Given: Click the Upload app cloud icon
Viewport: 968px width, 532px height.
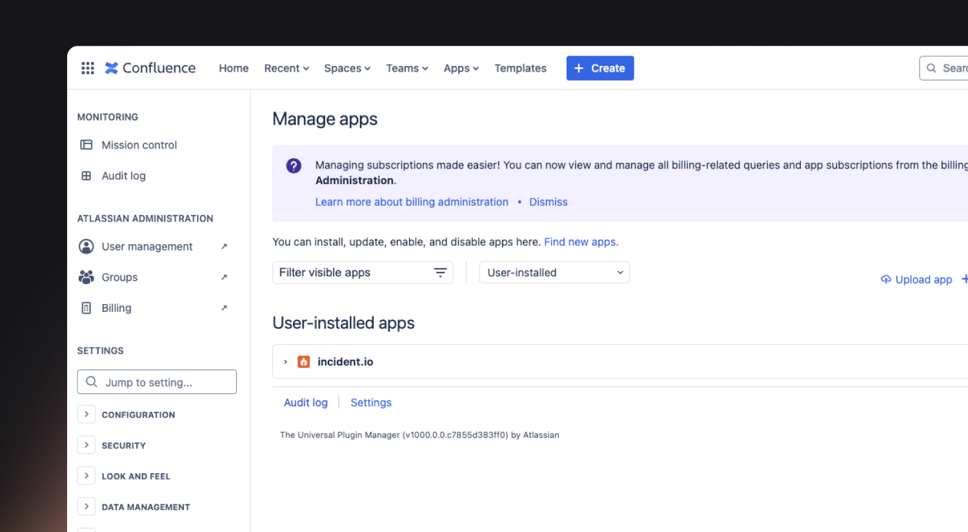Looking at the screenshot, I should click(x=886, y=280).
